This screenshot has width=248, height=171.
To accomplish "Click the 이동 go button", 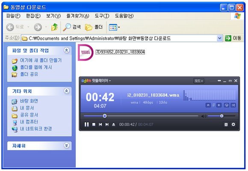I will [233, 38].
